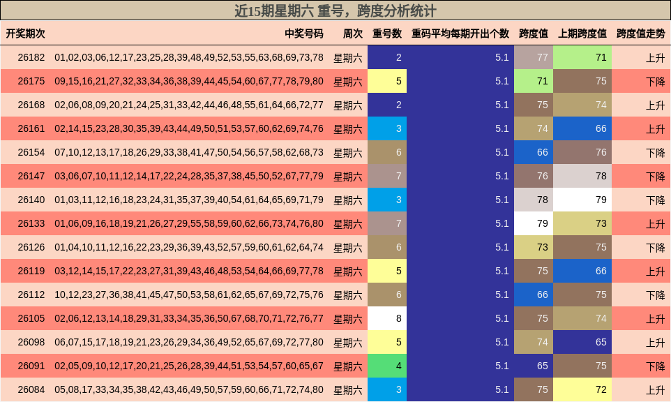The width and height of the screenshot is (671, 402).
Task: Select issue number 26168
Action: (31, 105)
